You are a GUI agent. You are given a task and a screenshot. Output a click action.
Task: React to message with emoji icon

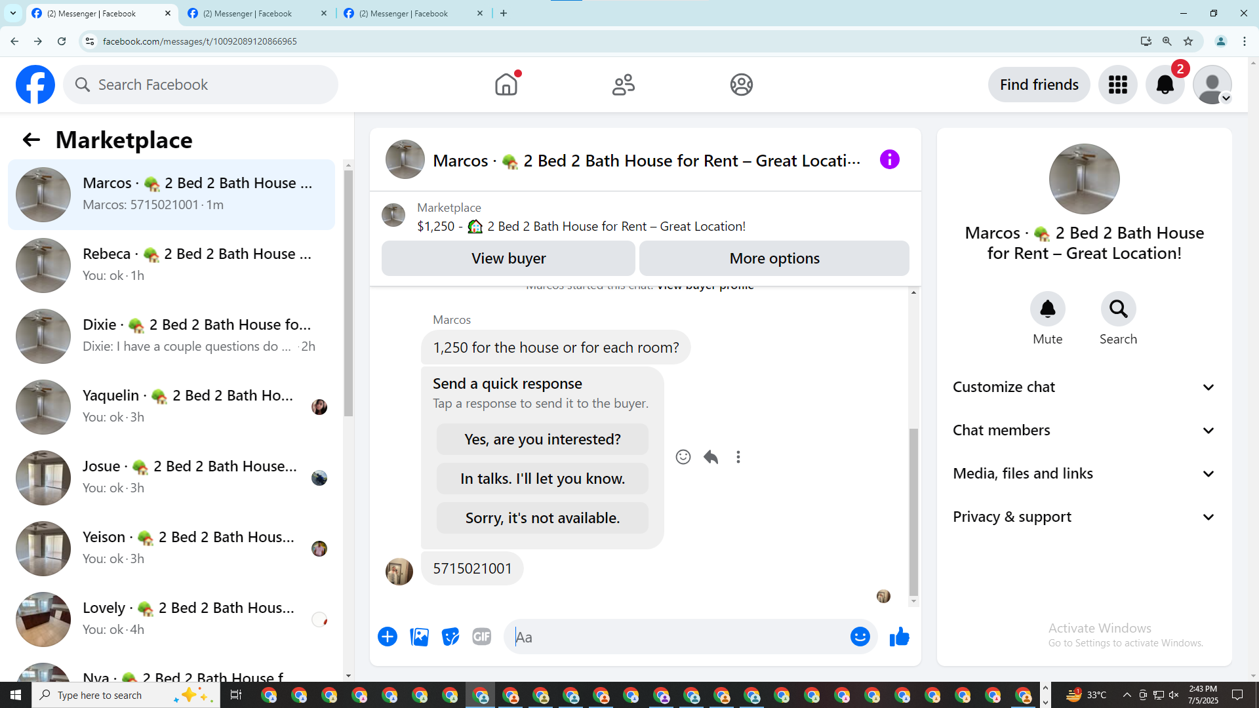coord(683,457)
